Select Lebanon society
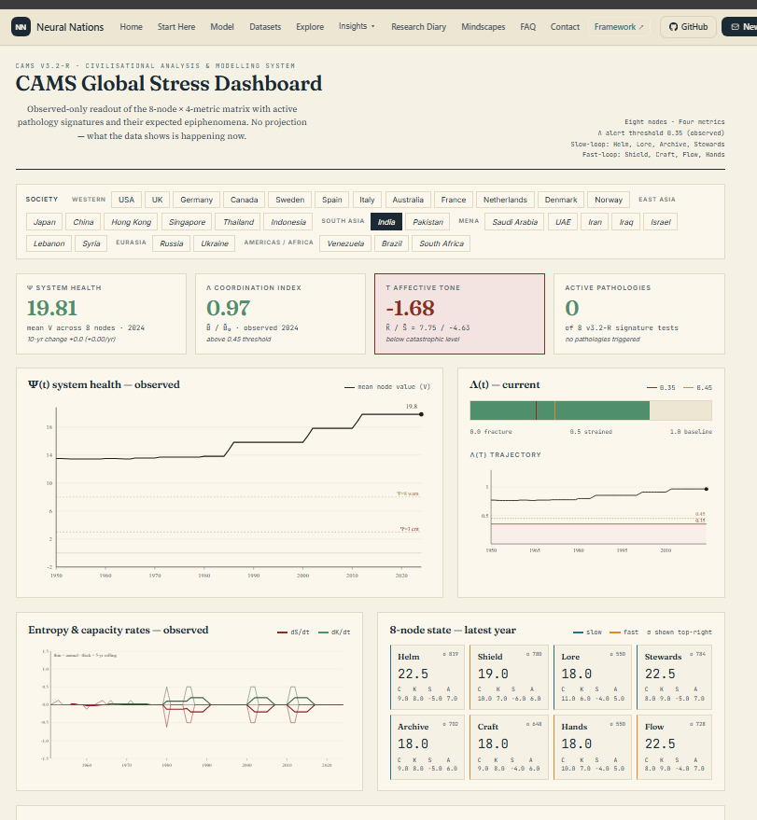This screenshot has height=820, width=757. [49, 243]
